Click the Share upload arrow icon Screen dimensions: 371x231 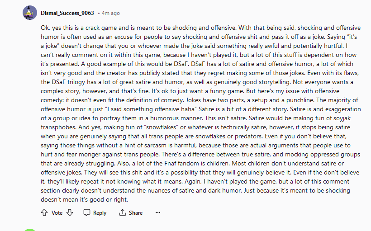(122, 212)
